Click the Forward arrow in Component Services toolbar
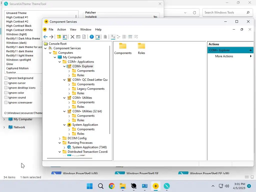Image resolution: width=256 pixels, height=192 pixels. [x=51, y=37]
